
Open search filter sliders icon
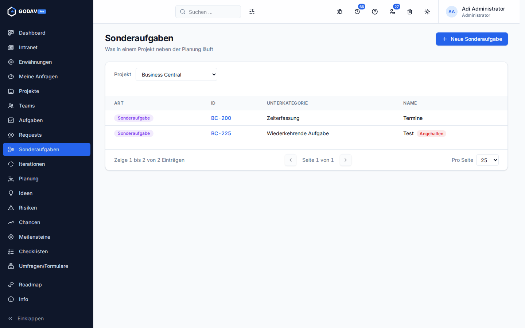pyautogui.click(x=252, y=12)
